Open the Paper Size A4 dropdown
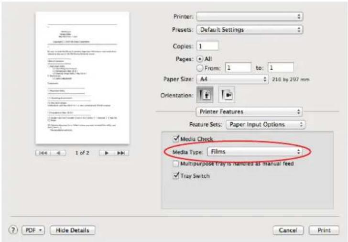The width and height of the screenshot is (348, 242). pyautogui.click(x=232, y=79)
